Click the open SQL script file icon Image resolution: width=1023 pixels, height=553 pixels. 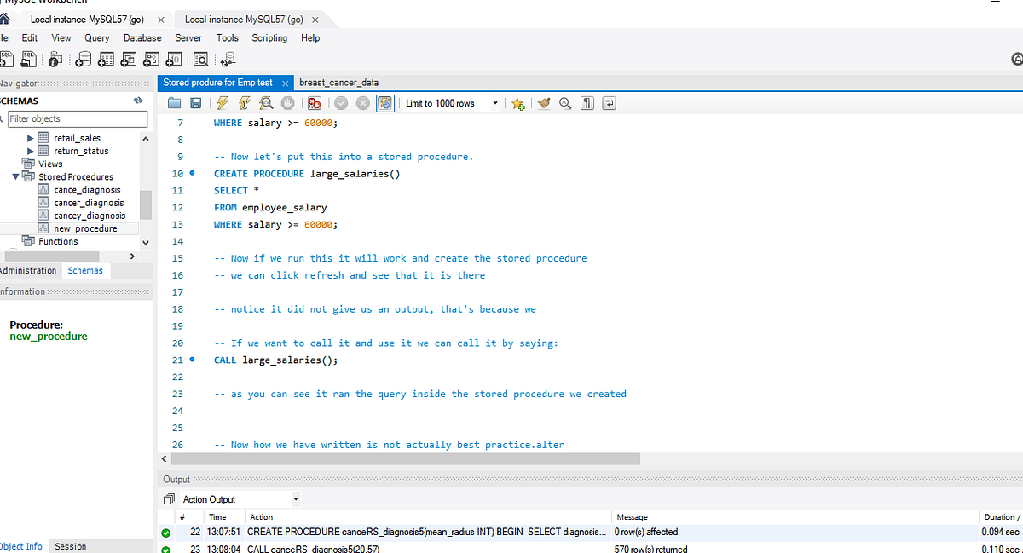29,59
